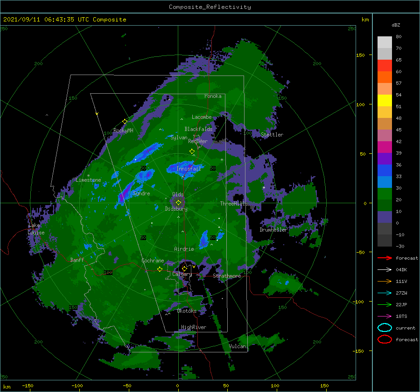Click the purple swatch between 39 and 36 dBZ
The width and height of the screenshot is (420, 392).
coord(385,158)
